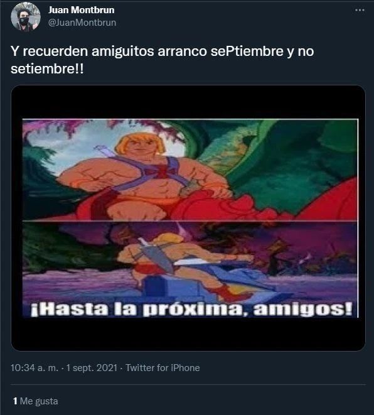
Task: Click the black bar below the meme
Action: pyautogui.click(x=188, y=334)
